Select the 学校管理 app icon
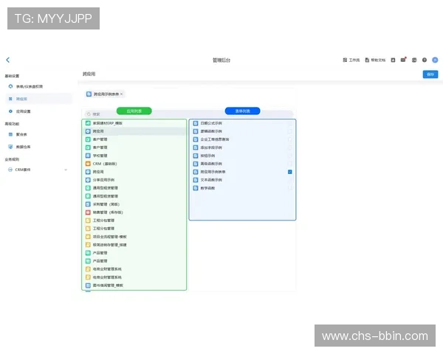The width and height of the screenshot is (443, 354). click(x=88, y=156)
